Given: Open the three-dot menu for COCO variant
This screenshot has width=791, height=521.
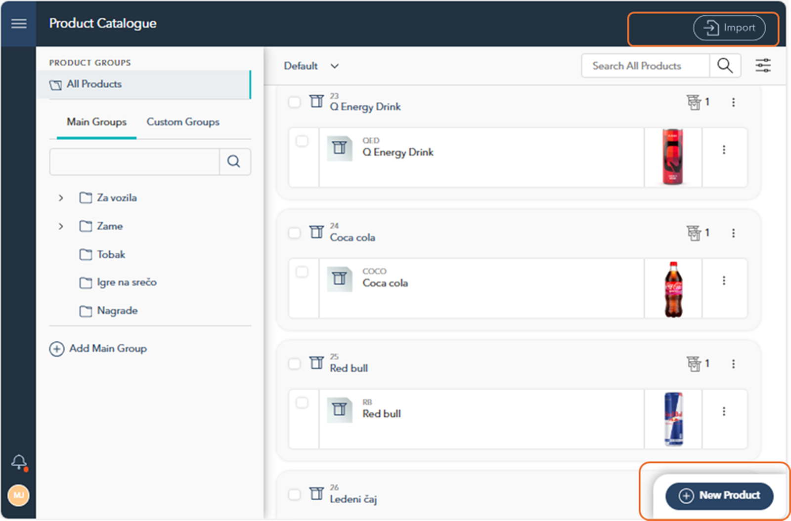Looking at the screenshot, I should 724,281.
